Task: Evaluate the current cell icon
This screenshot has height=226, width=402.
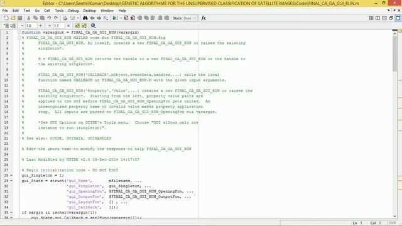Action: (6, 26)
